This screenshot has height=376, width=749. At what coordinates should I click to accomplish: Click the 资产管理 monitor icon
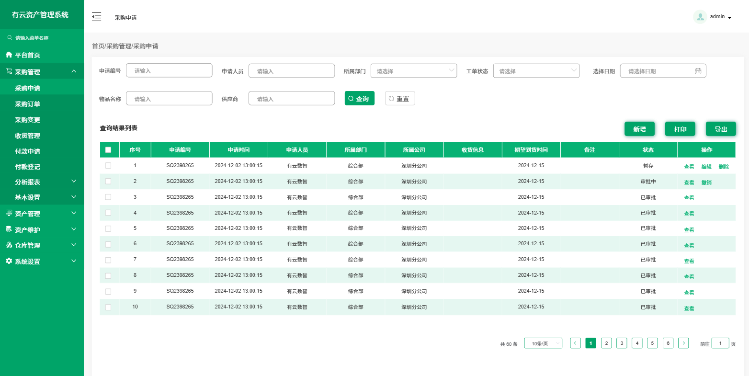click(x=9, y=213)
